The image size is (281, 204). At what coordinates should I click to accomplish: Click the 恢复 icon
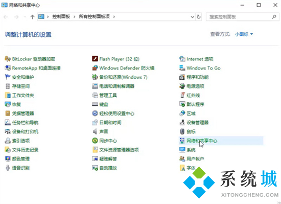tap(8, 104)
